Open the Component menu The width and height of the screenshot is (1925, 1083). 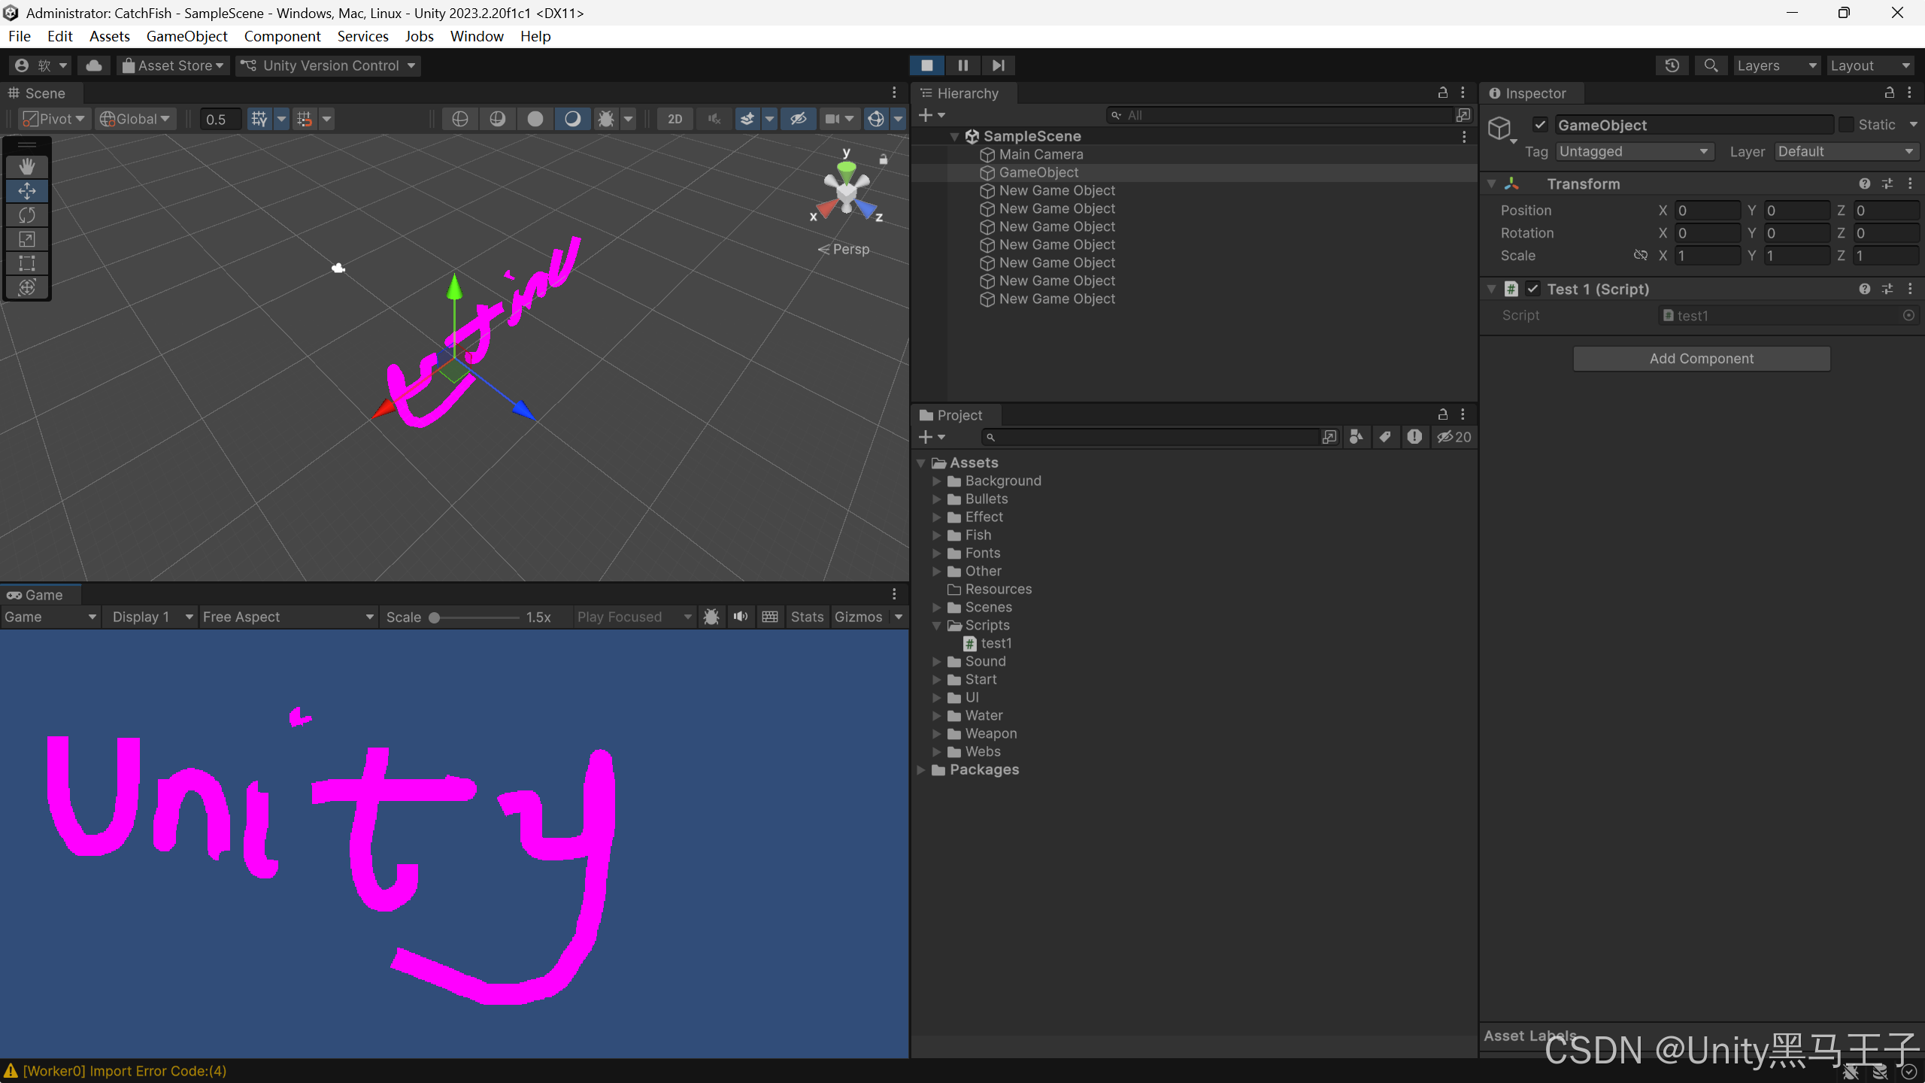[282, 36]
